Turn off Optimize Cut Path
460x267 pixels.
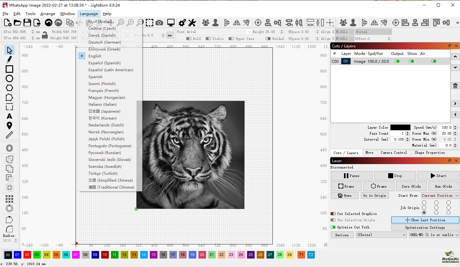tap(333, 227)
